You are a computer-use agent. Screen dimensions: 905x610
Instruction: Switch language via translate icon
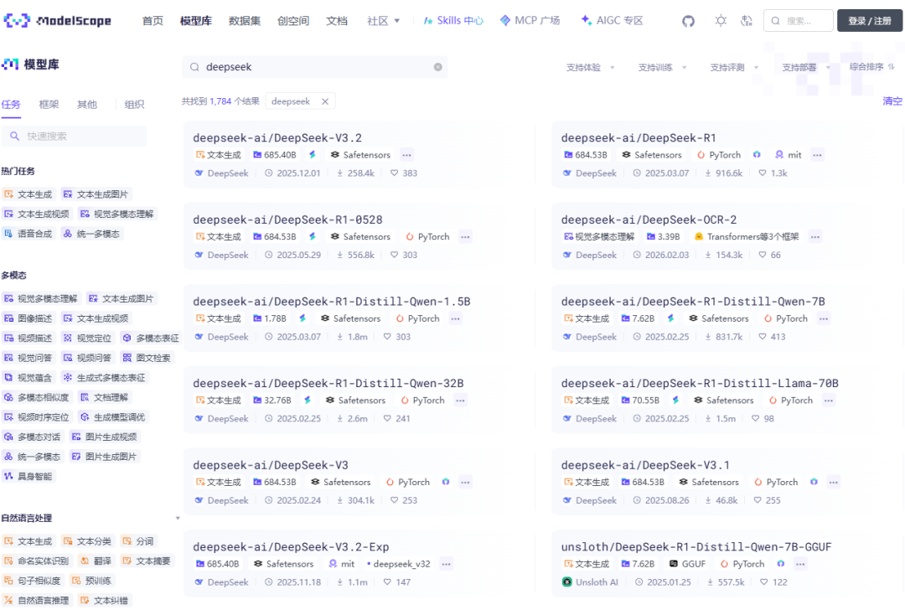coord(747,21)
